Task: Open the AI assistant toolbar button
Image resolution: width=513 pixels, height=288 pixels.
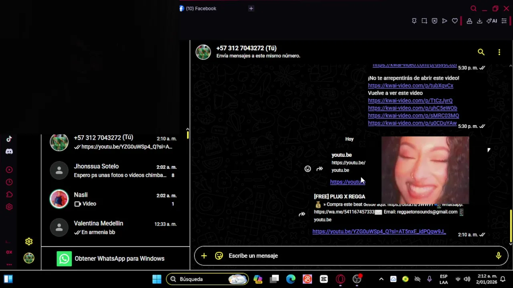Action: coord(492,21)
